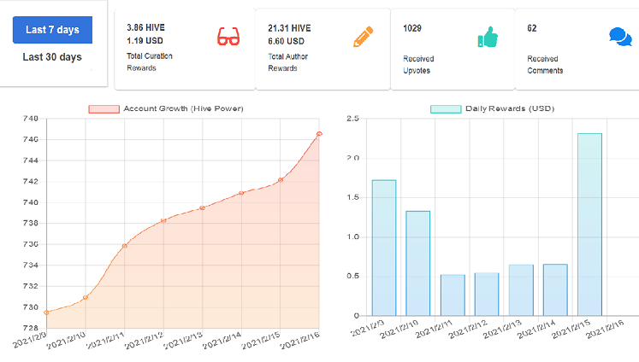This screenshot has height=362, width=639.
Task: Select the 2021/2/12 data point on growth chart
Action: [163, 221]
